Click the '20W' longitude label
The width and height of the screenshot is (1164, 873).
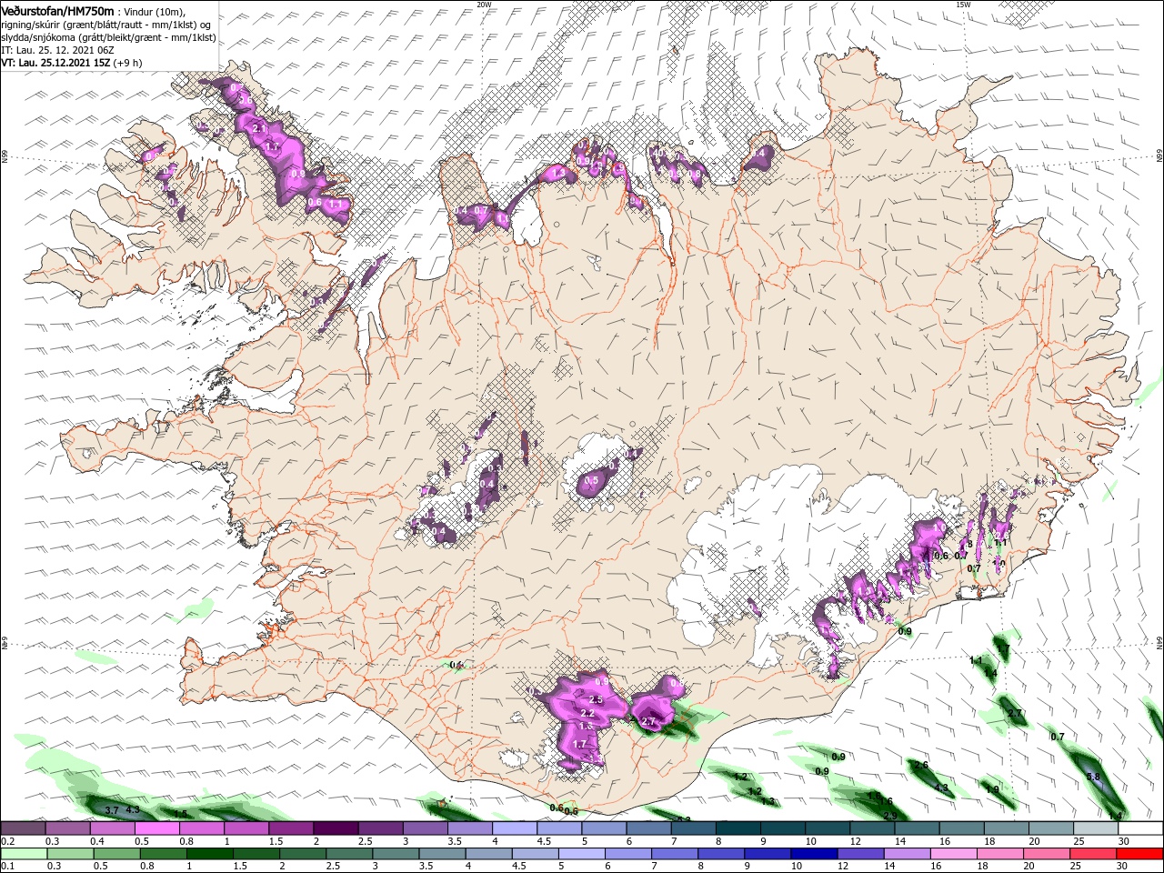click(x=484, y=5)
